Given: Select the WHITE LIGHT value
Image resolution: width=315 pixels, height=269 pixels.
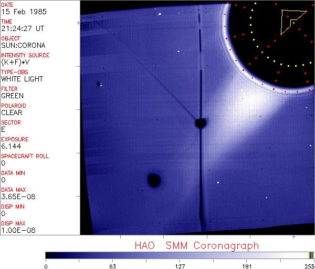Looking at the screenshot, I should pyautogui.click(x=22, y=79).
